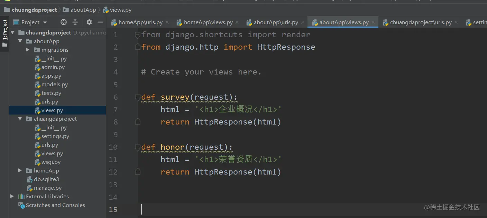Open the Project view dropdown
Image resolution: width=487 pixels, height=218 pixels.
(45, 22)
